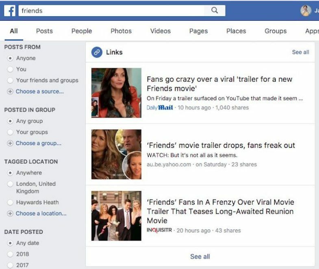Switch to the All tab
The image size is (319, 269).
pyautogui.click(x=14, y=31)
